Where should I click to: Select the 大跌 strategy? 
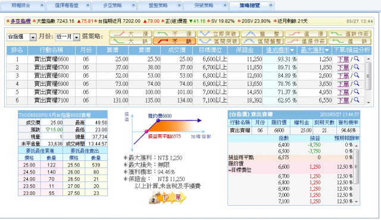pos(130,41)
